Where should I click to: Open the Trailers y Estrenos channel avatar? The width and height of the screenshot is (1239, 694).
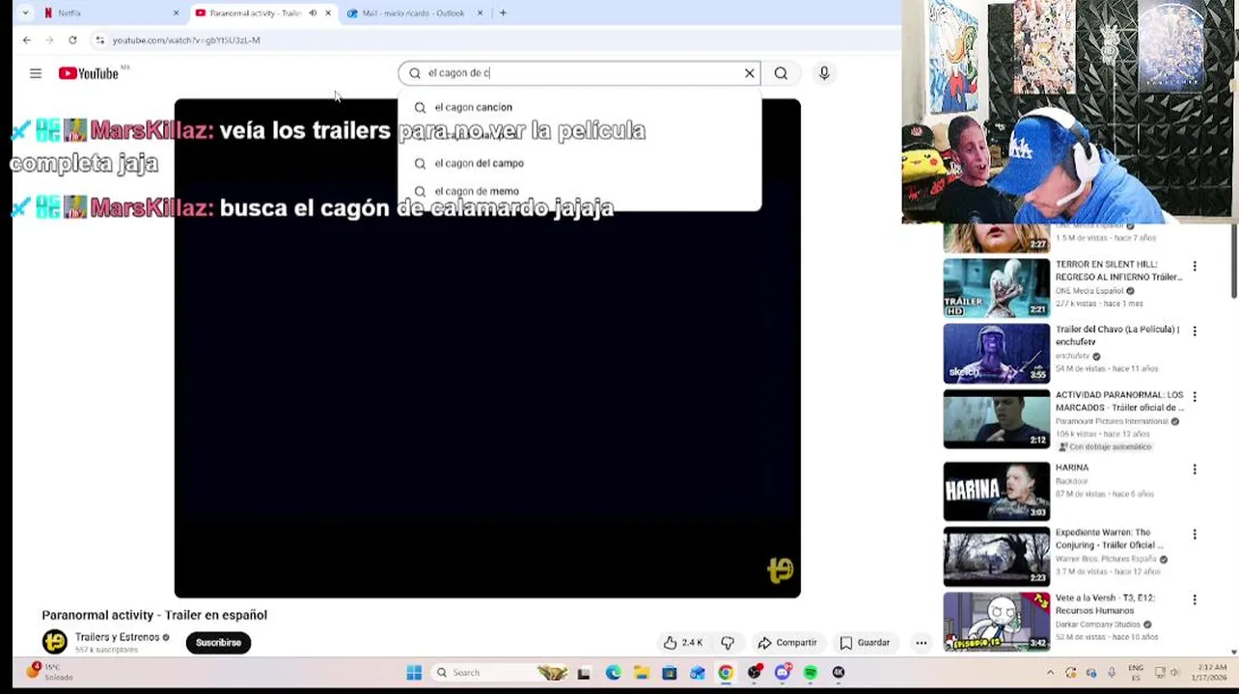[55, 642]
